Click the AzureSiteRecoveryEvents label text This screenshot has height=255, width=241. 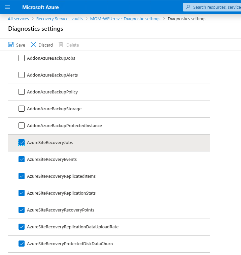pyautogui.click(x=52, y=159)
